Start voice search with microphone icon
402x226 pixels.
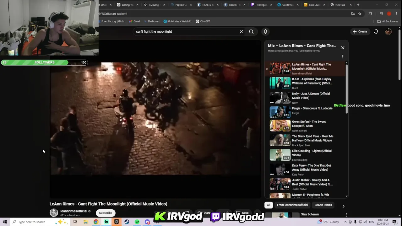[265, 31]
